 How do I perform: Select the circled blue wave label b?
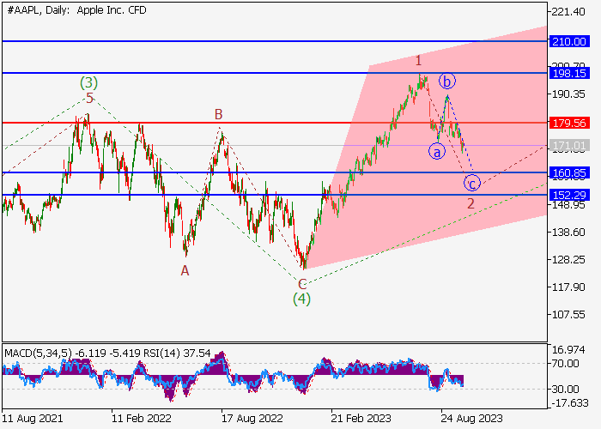tap(447, 81)
